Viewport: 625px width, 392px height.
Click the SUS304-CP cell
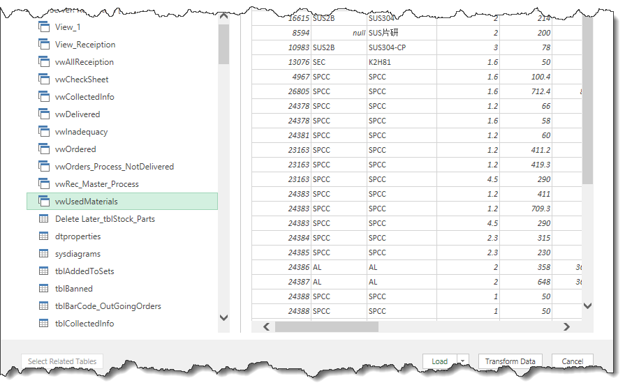tap(402, 47)
